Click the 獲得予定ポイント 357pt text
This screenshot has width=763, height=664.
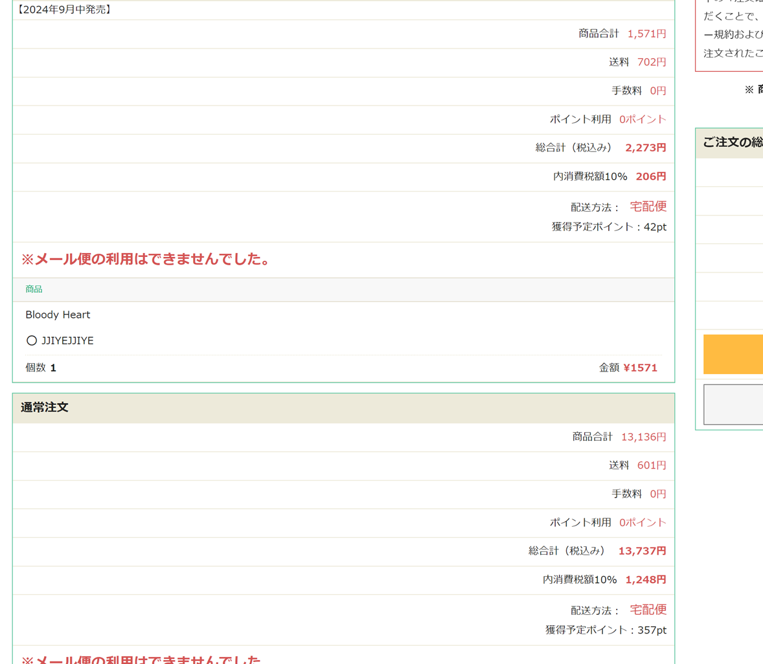[x=606, y=630]
